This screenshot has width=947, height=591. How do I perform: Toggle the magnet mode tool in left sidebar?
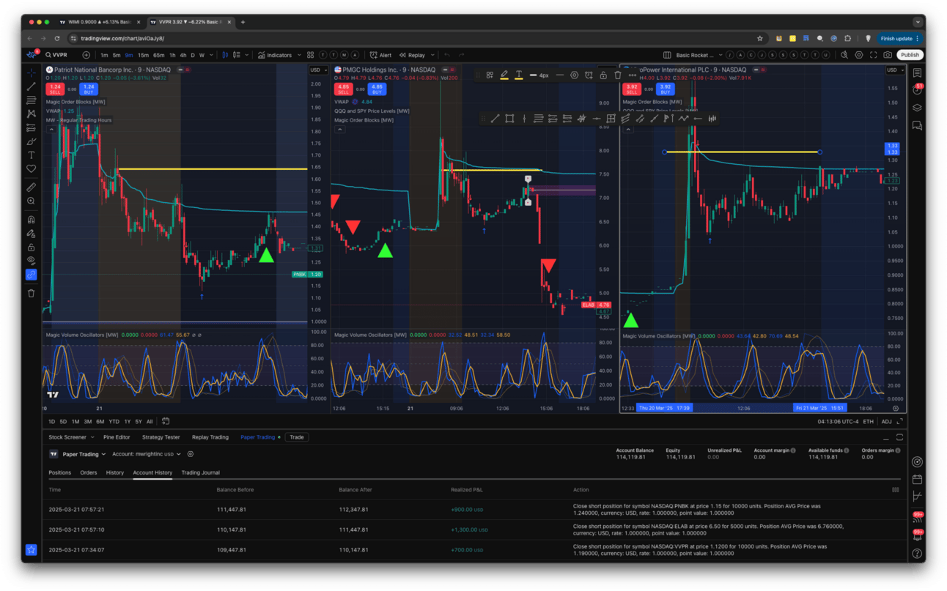click(x=31, y=219)
